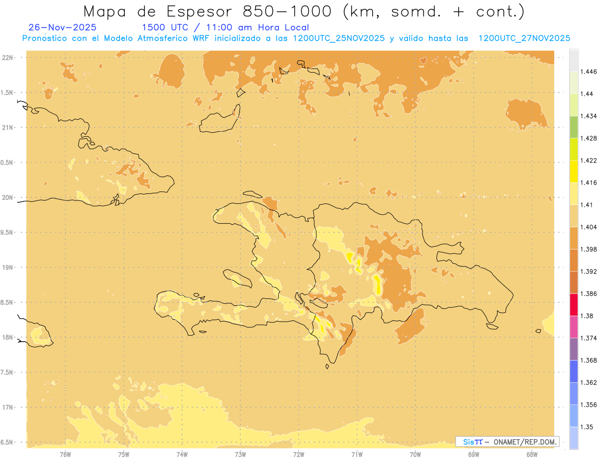Click the longitude label '71W'
This screenshot has height=461, width=597.
click(357, 454)
